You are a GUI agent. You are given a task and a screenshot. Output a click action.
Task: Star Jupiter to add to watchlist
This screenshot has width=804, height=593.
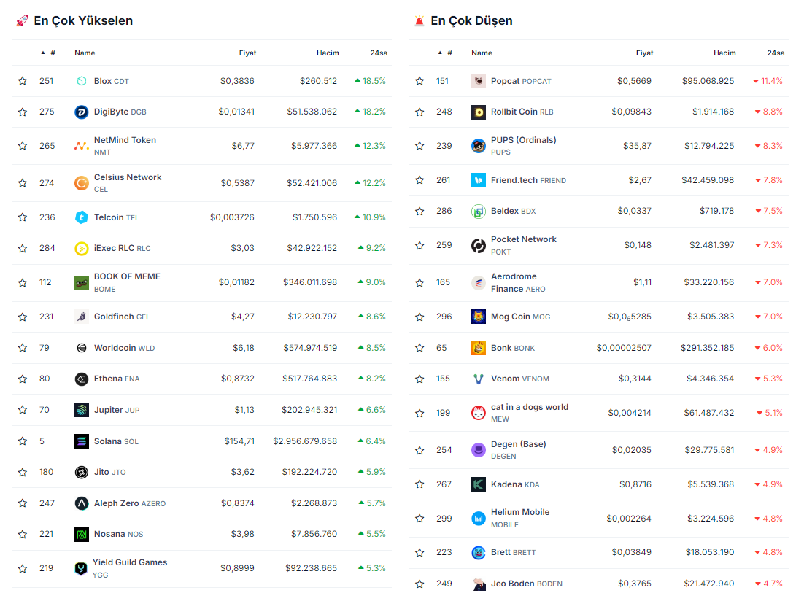tap(23, 410)
